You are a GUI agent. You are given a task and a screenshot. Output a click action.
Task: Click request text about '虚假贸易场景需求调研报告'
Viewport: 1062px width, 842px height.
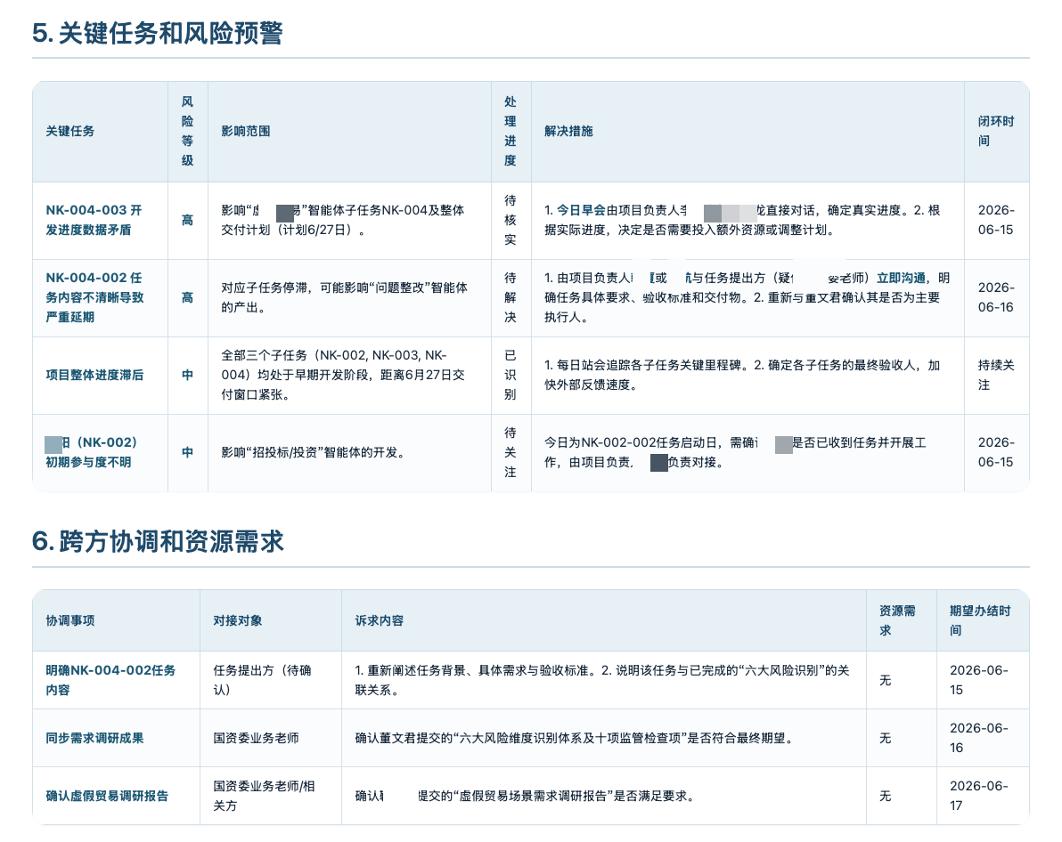point(525,796)
